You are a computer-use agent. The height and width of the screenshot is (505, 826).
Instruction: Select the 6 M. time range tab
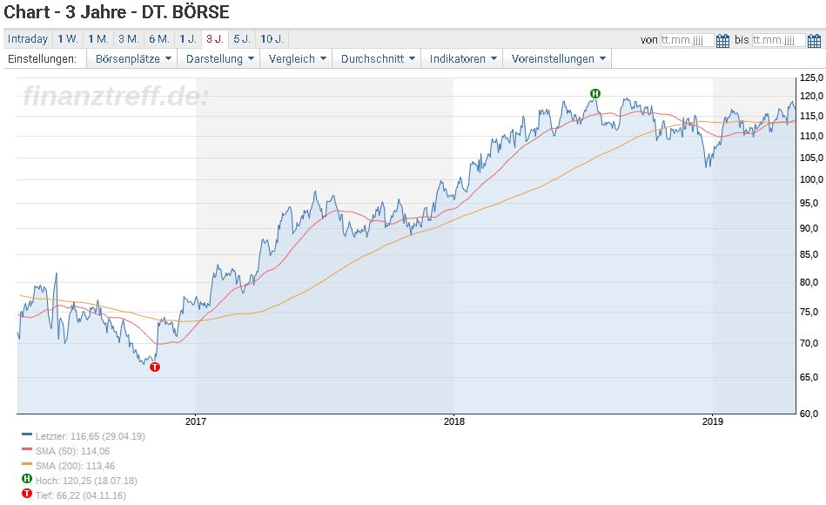[x=158, y=39]
